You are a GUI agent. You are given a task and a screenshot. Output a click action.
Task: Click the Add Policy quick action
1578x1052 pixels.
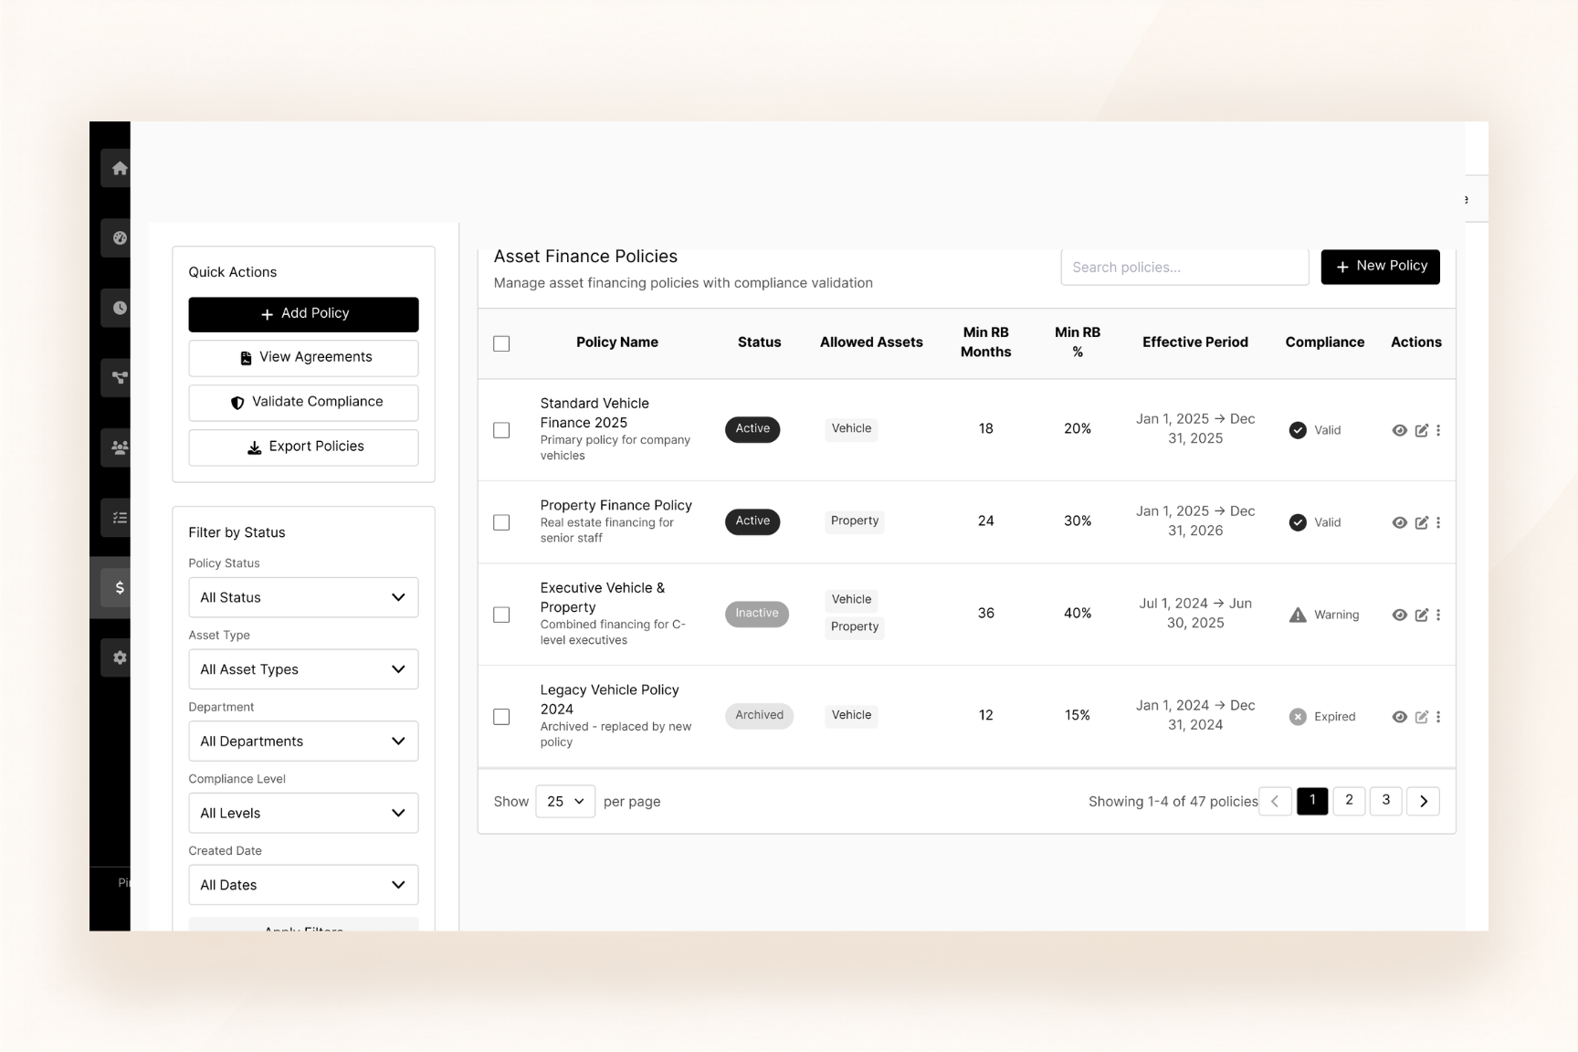[x=303, y=314]
